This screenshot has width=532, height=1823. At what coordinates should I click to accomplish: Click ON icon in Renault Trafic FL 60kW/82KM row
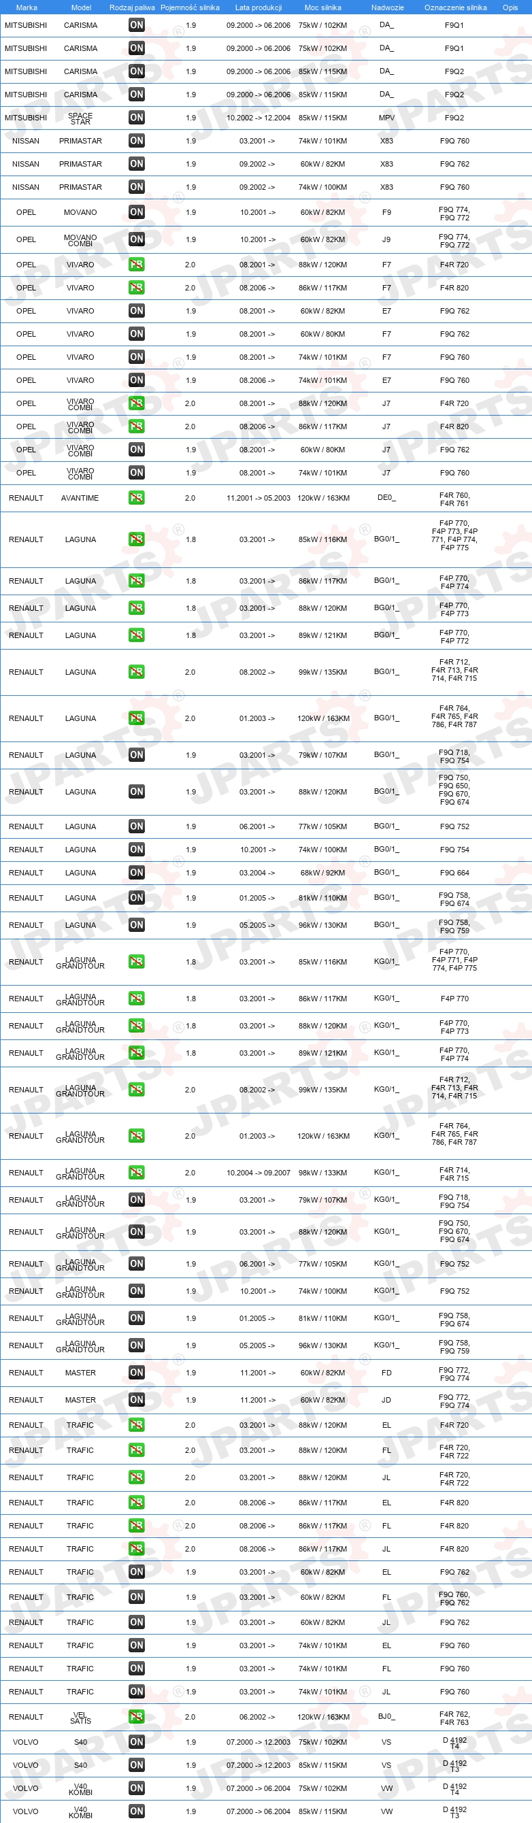coord(137,1596)
